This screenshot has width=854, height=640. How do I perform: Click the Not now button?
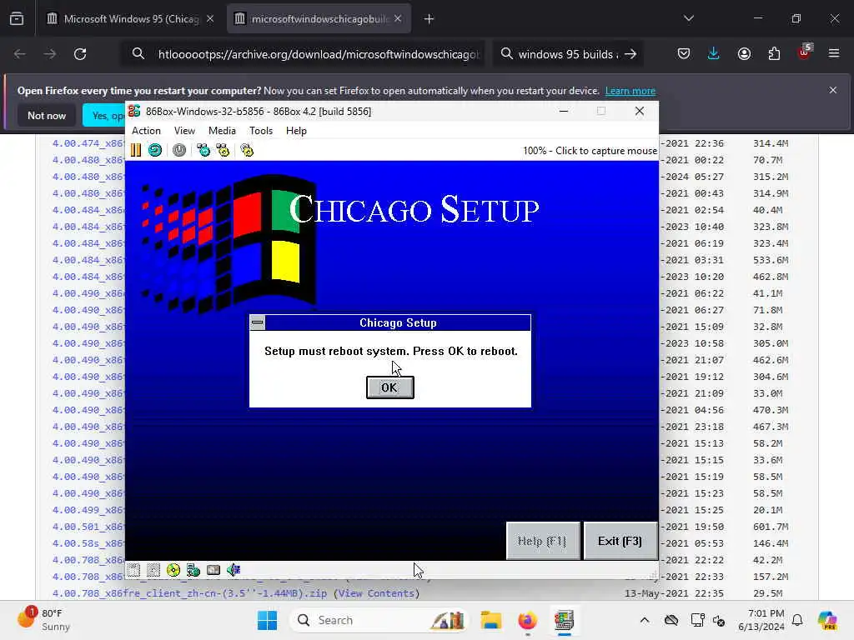(47, 115)
